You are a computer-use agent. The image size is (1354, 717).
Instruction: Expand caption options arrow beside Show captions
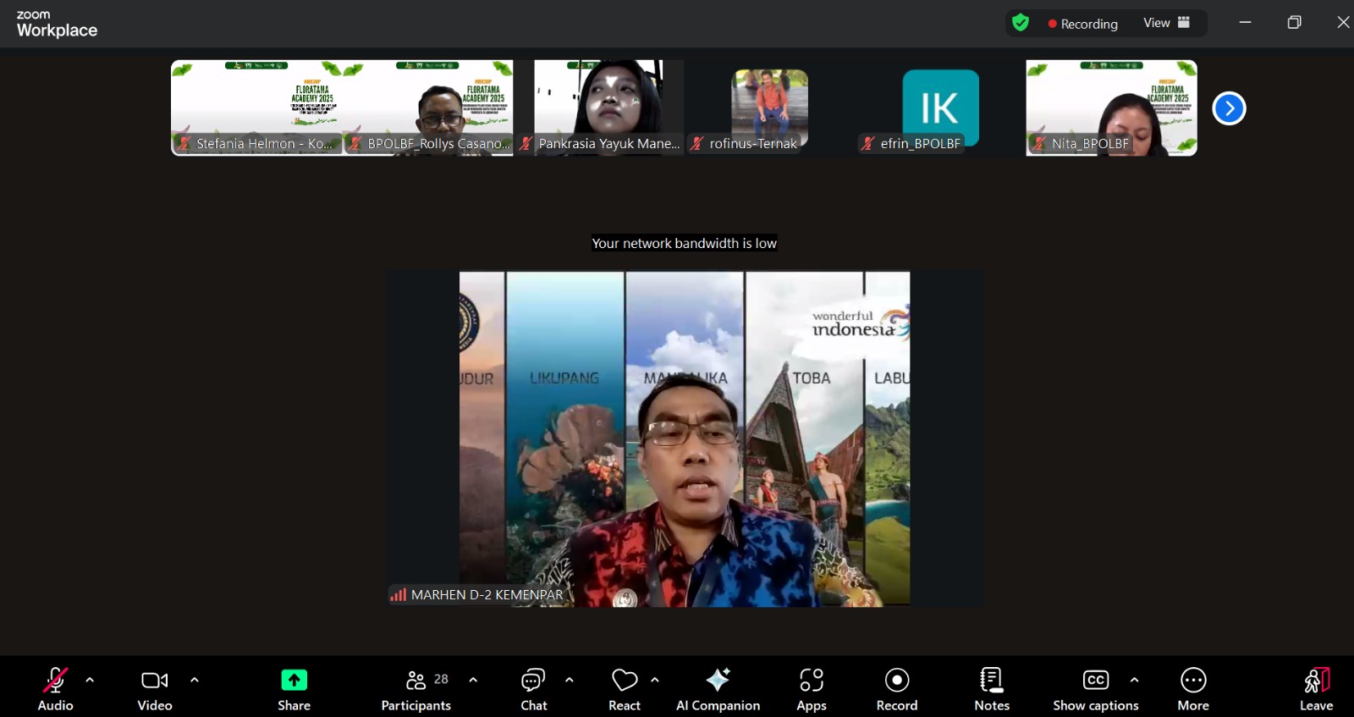click(x=1134, y=680)
